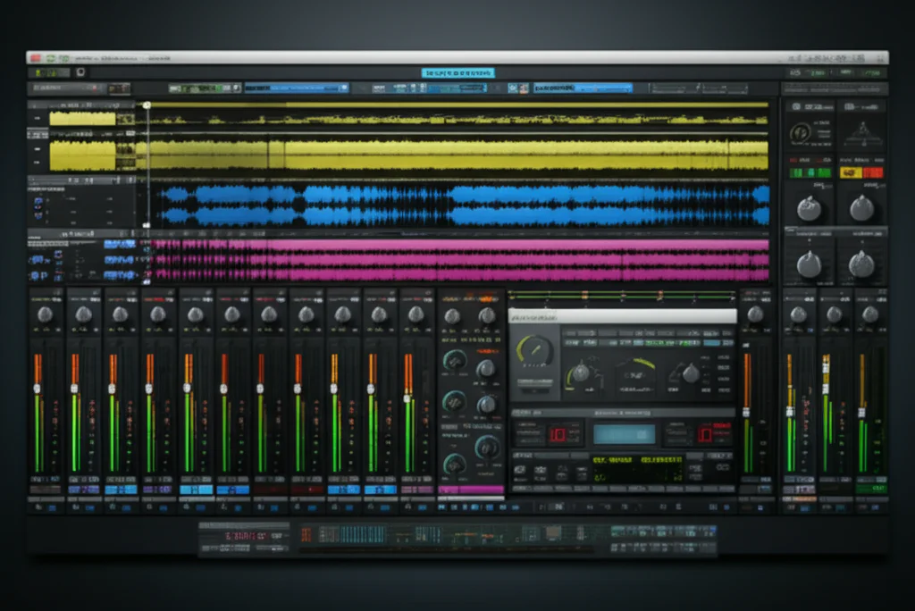The height and width of the screenshot is (611, 915).
Task: Click the top-left teal knob in the plugin strip
Action: point(454,361)
